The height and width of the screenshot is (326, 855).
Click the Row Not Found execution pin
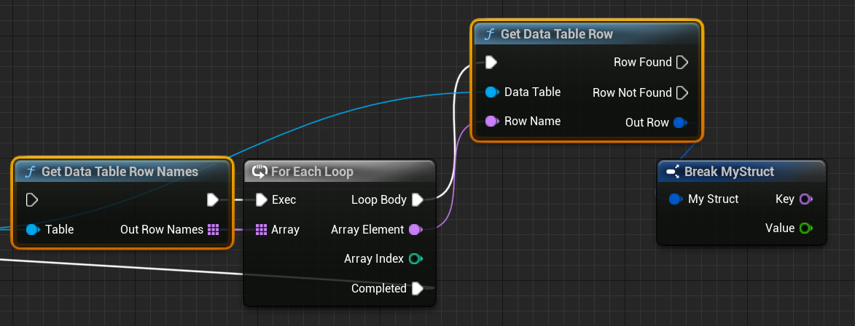coord(682,92)
